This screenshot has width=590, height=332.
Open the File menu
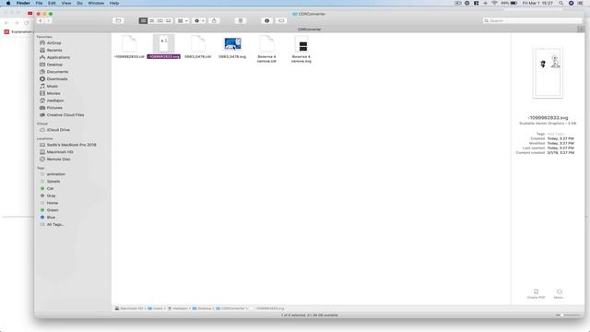pos(39,3)
